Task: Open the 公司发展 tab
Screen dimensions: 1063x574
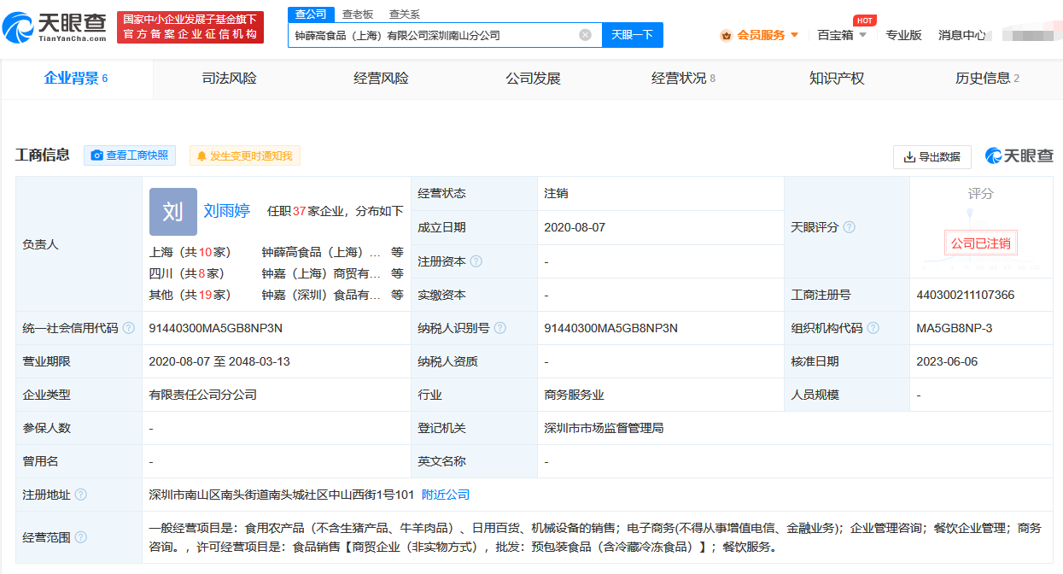Action: click(x=533, y=79)
